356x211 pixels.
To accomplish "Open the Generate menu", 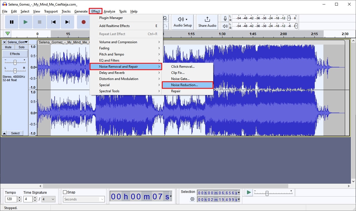I will [x=81, y=11].
